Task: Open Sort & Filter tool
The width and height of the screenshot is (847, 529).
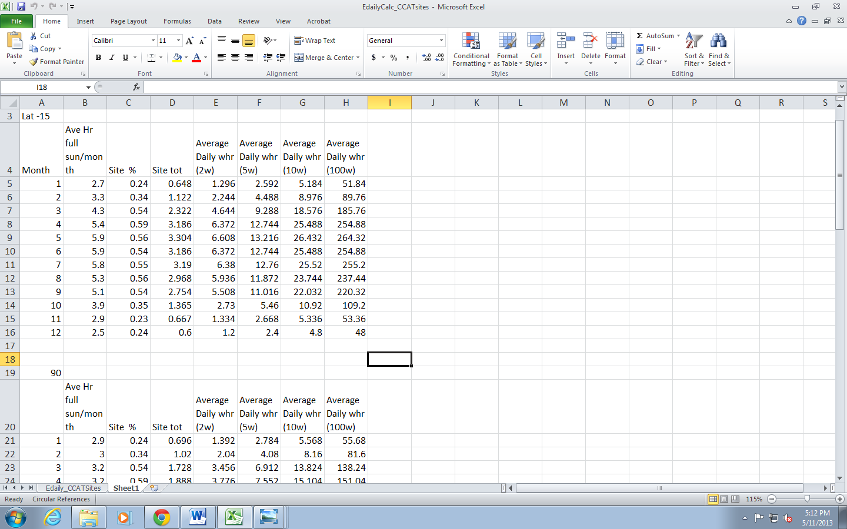Action: [693, 41]
